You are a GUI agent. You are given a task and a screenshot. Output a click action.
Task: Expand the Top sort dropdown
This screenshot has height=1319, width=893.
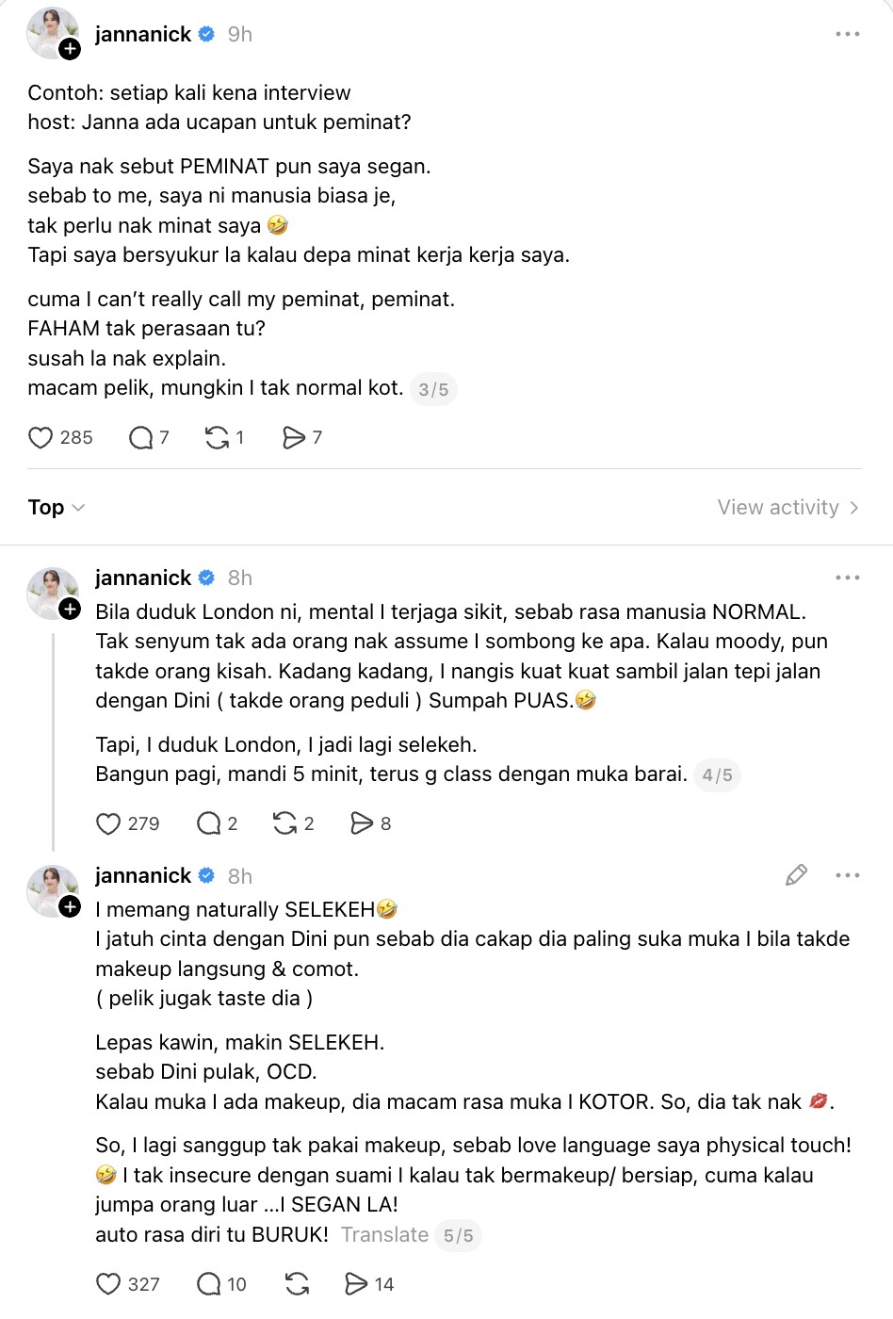coord(57,507)
